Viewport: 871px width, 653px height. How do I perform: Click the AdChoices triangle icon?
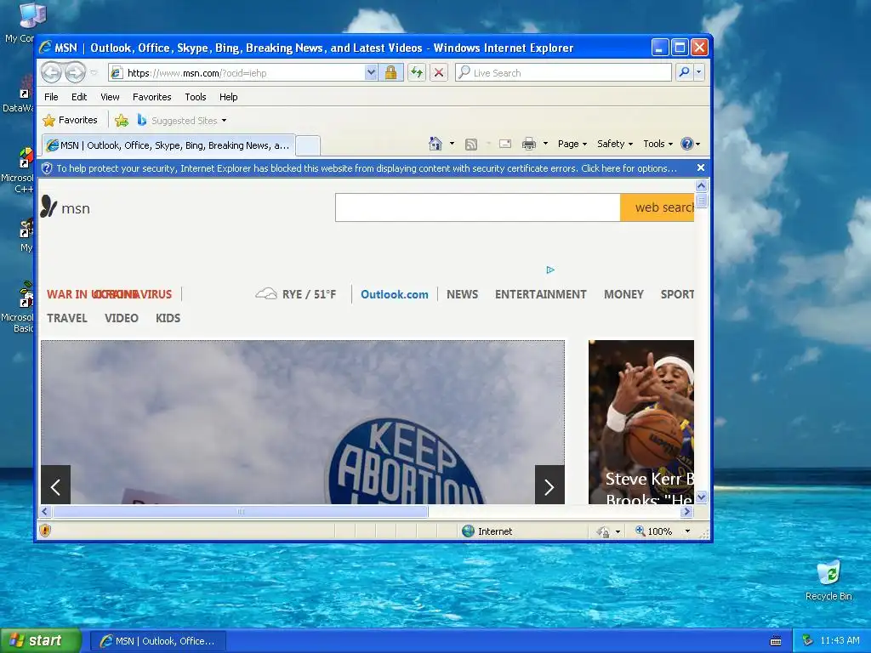[550, 270]
